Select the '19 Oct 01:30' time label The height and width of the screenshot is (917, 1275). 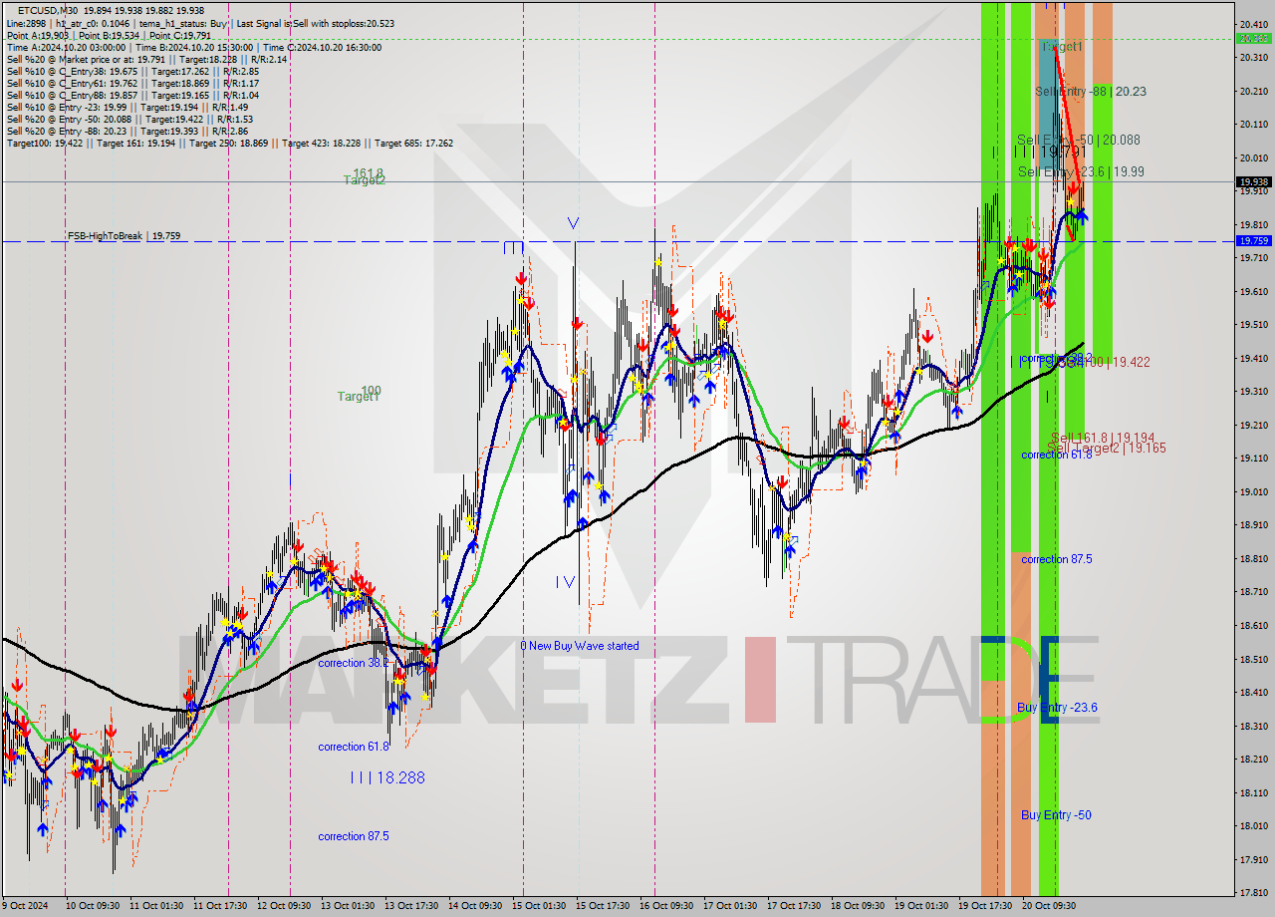click(921, 906)
